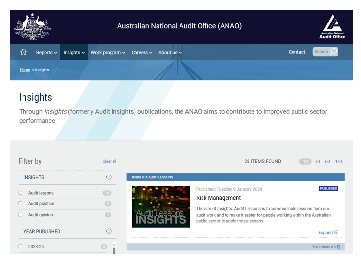Click Clear all filters link
The width and height of the screenshot is (361, 262).
(x=110, y=161)
